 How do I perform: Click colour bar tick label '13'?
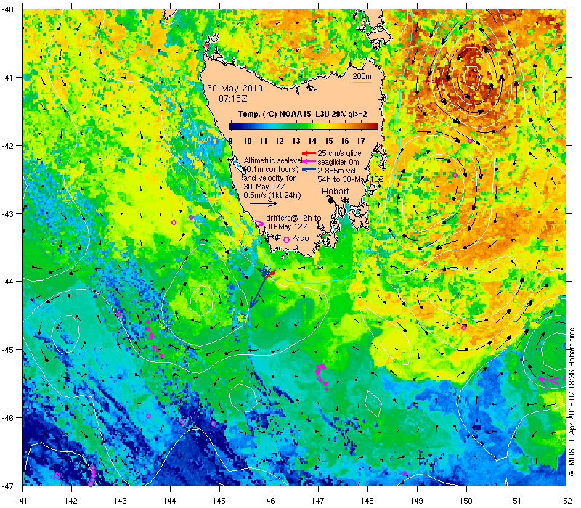point(296,141)
